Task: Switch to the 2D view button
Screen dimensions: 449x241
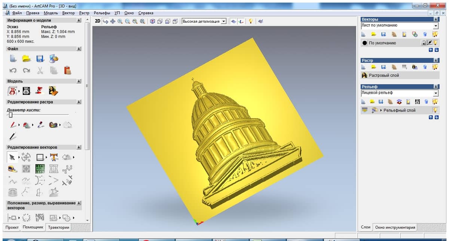Action: pos(97,21)
